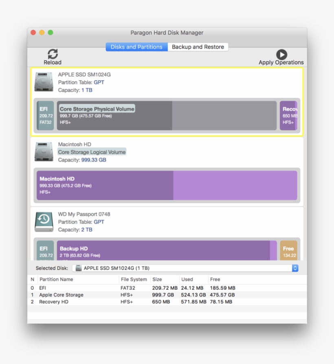Switch to Disks and Partitions tab
Screen dimensions: 334x364
(136, 47)
